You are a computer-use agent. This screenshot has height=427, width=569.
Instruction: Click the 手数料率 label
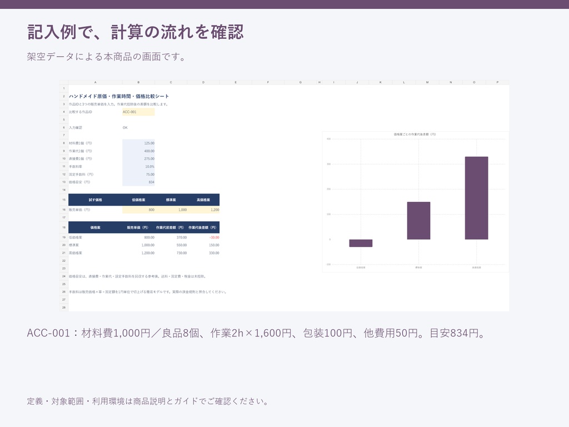76,167
